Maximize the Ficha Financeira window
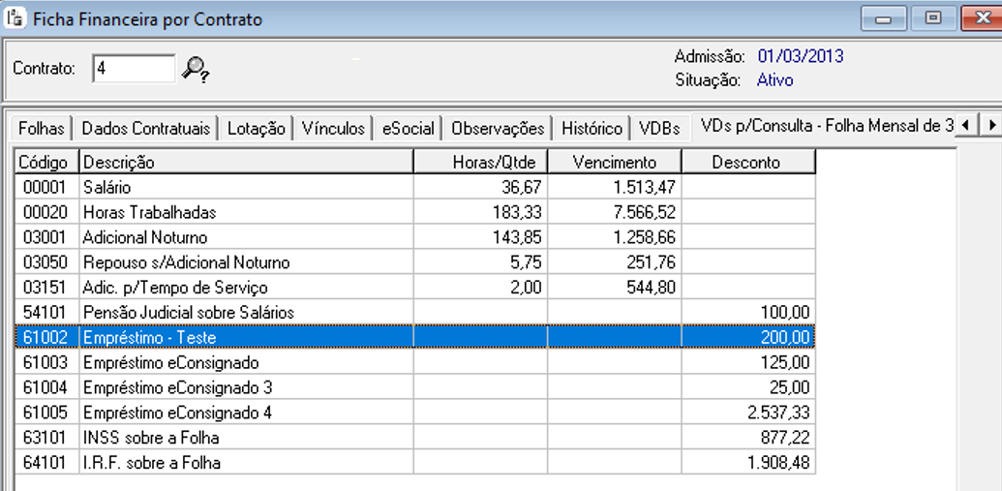This screenshot has width=1002, height=491. [933, 18]
